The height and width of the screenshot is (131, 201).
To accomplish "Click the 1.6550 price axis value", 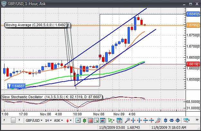I will (193, 80).
